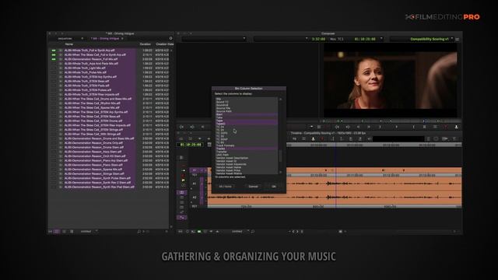
Task: Toggle the A1 audio track selector
Action: 195,184
